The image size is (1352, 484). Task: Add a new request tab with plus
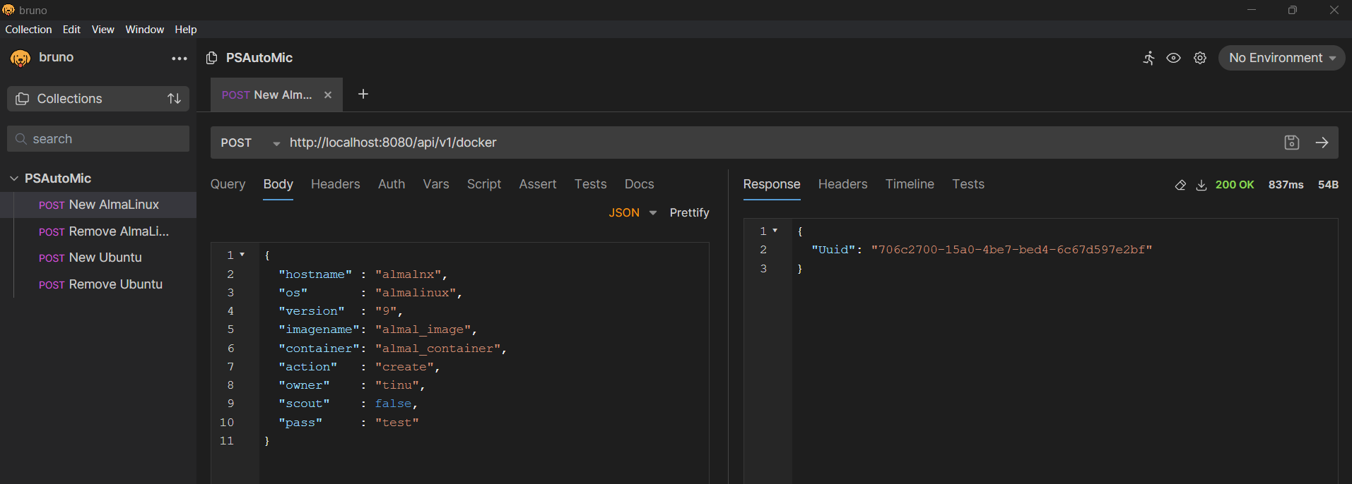[363, 94]
